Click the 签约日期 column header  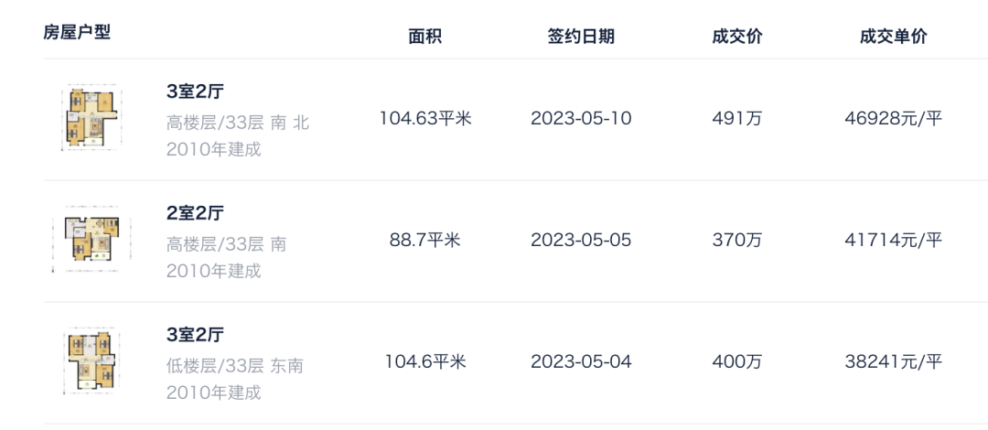tap(581, 36)
